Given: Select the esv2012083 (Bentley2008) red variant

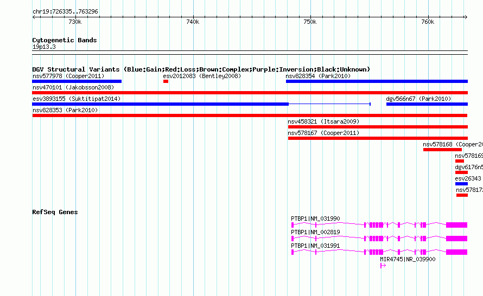Looking at the screenshot, I should tap(166, 81).
